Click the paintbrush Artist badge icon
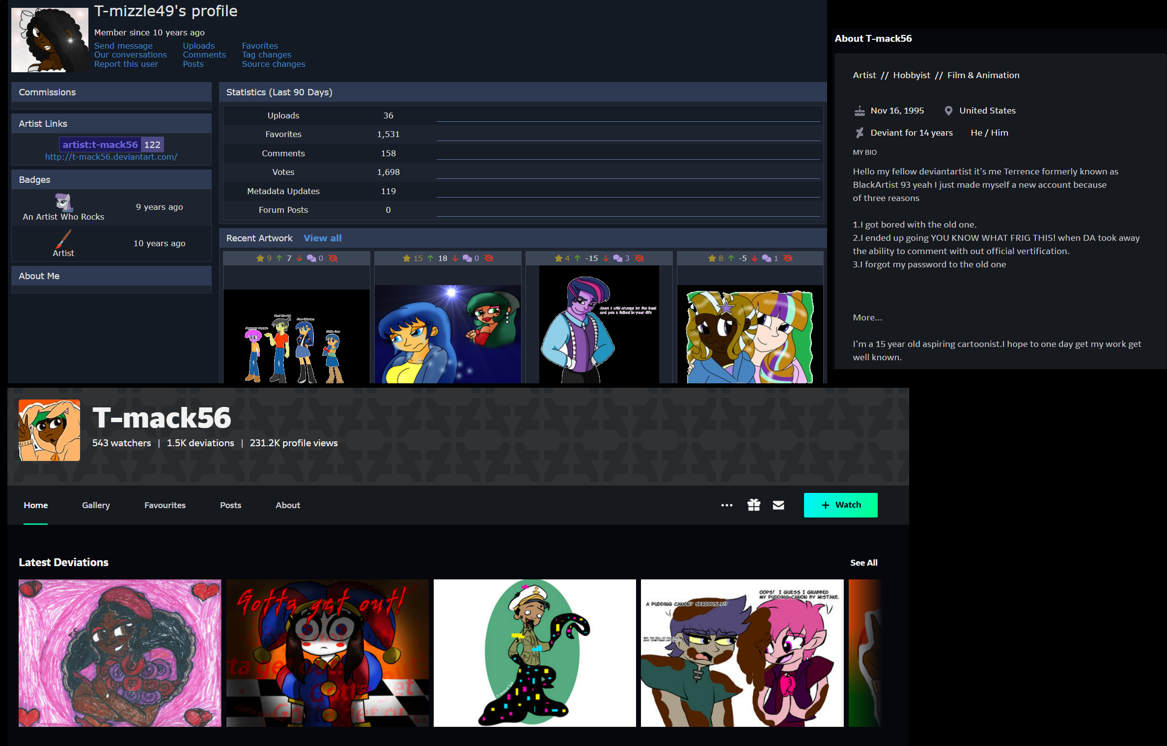This screenshot has height=746, width=1167. 63,239
